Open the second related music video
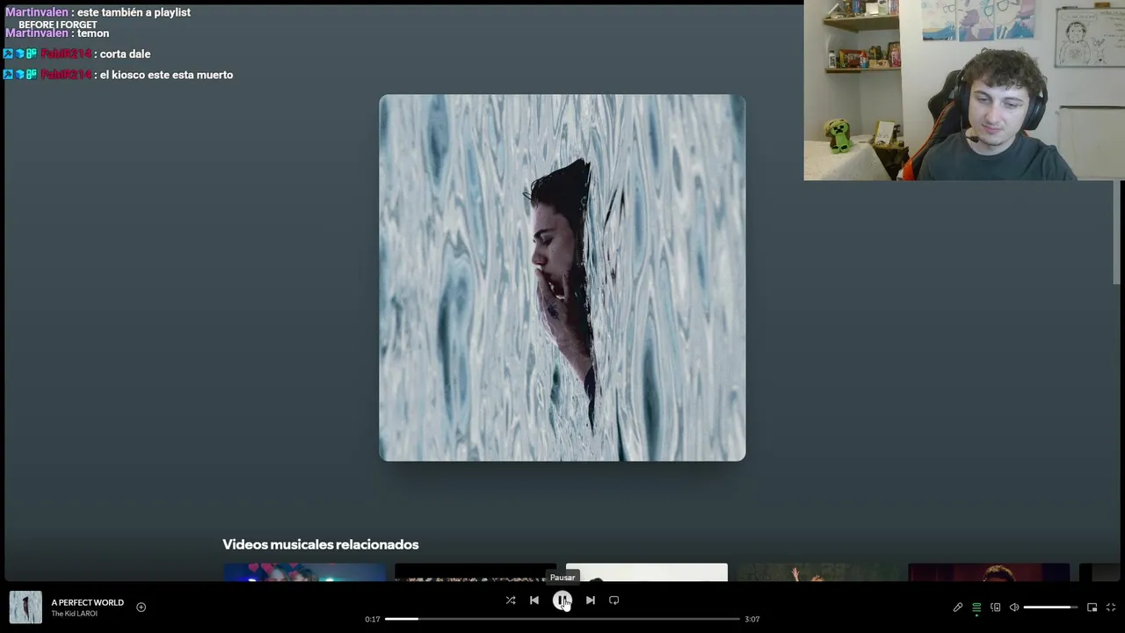 coord(475,572)
